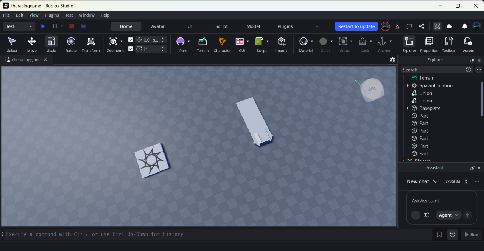This screenshot has height=251, width=484.
Task: Open the pause options dropdown arrow
Action: (62, 26)
